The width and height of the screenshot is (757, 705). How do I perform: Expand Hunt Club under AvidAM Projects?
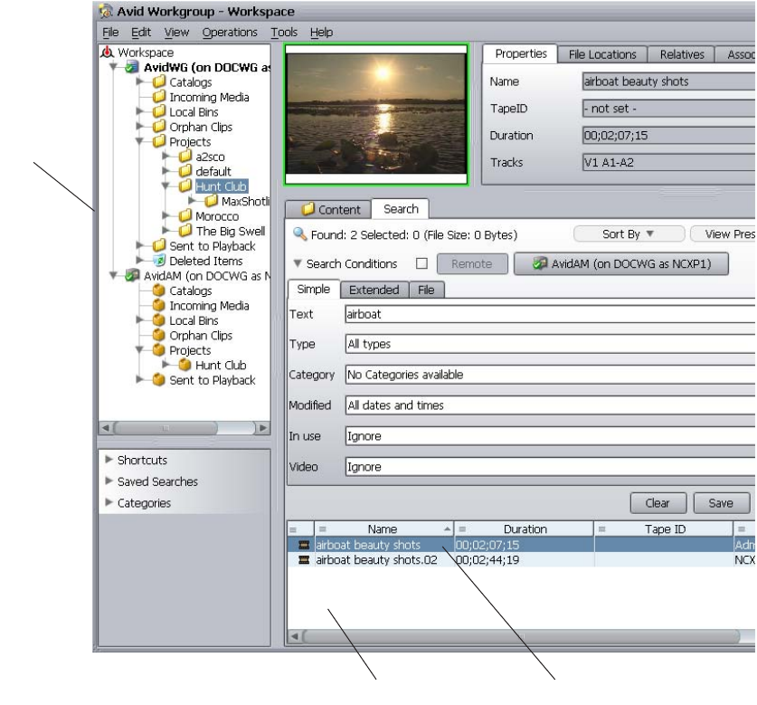point(166,365)
